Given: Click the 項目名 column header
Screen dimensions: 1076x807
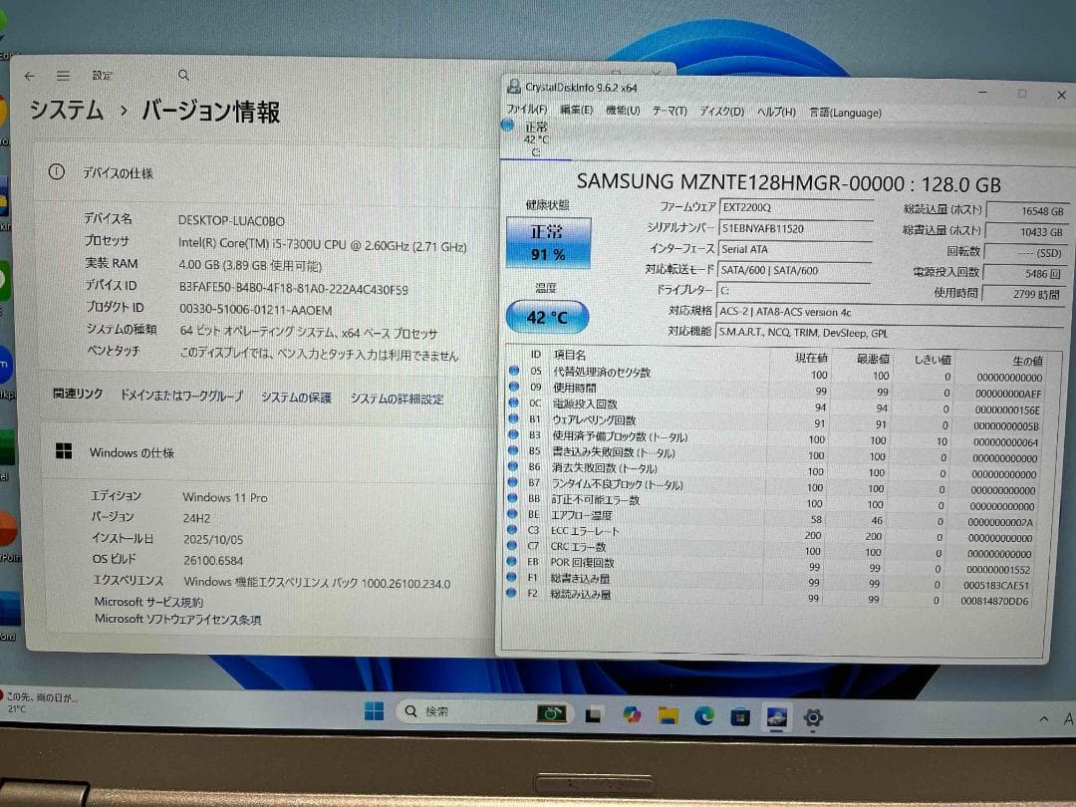Looking at the screenshot, I should click(x=570, y=355).
